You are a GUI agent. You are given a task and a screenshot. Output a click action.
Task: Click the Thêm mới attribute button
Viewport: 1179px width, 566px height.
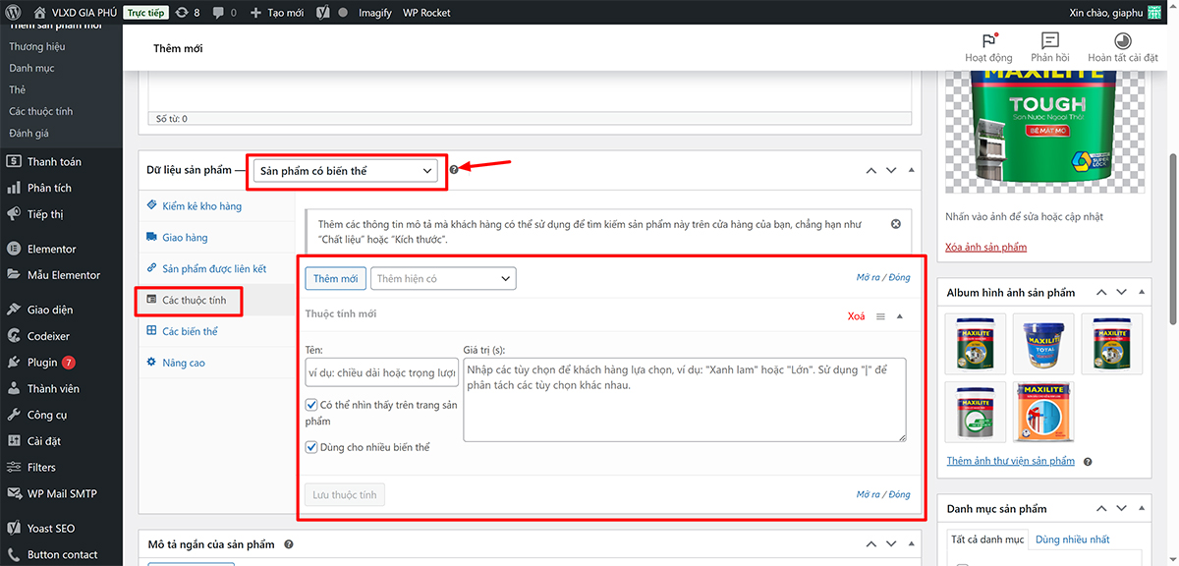335,279
